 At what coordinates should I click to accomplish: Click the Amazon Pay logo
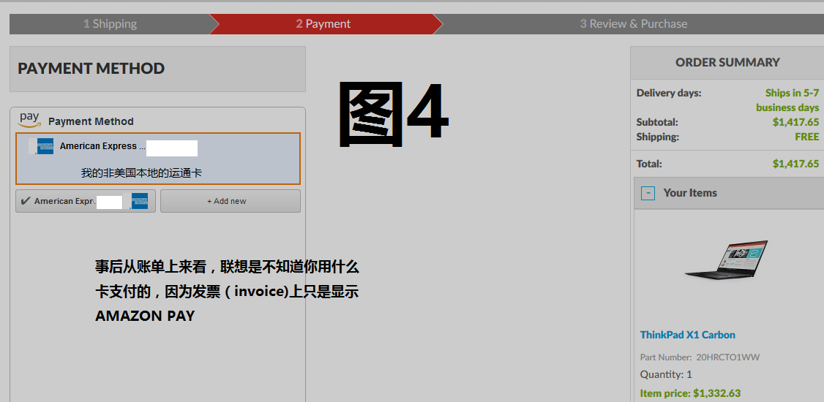[x=30, y=119]
